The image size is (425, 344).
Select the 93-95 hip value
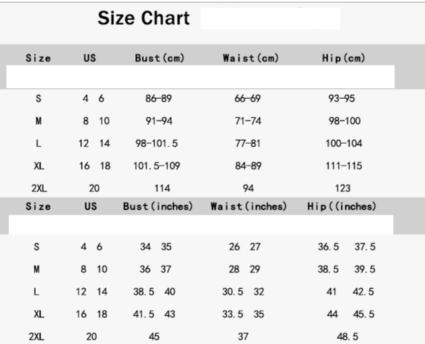[341, 99]
